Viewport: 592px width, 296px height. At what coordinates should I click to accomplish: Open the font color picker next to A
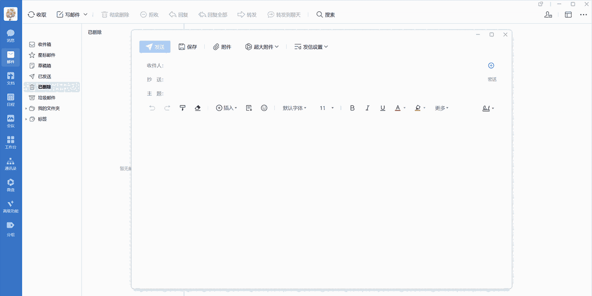click(397, 108)
